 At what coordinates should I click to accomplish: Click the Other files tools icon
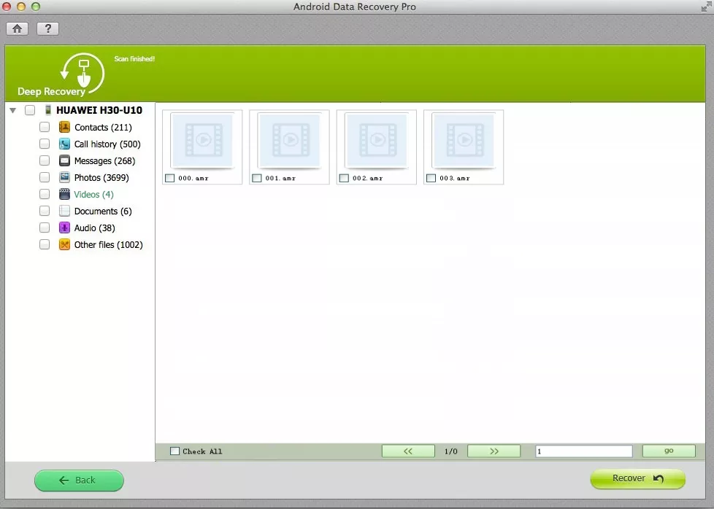65,244
